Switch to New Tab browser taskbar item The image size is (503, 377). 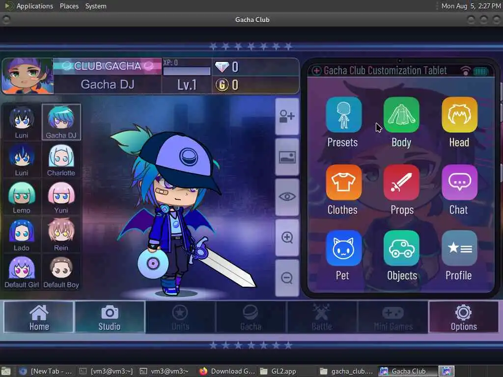pos(45,371)
